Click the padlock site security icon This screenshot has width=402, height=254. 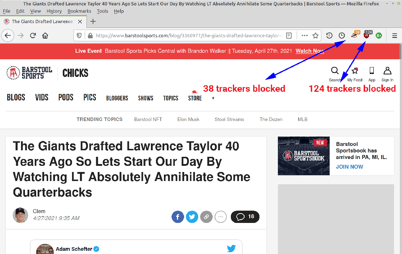tap(90, 36)
